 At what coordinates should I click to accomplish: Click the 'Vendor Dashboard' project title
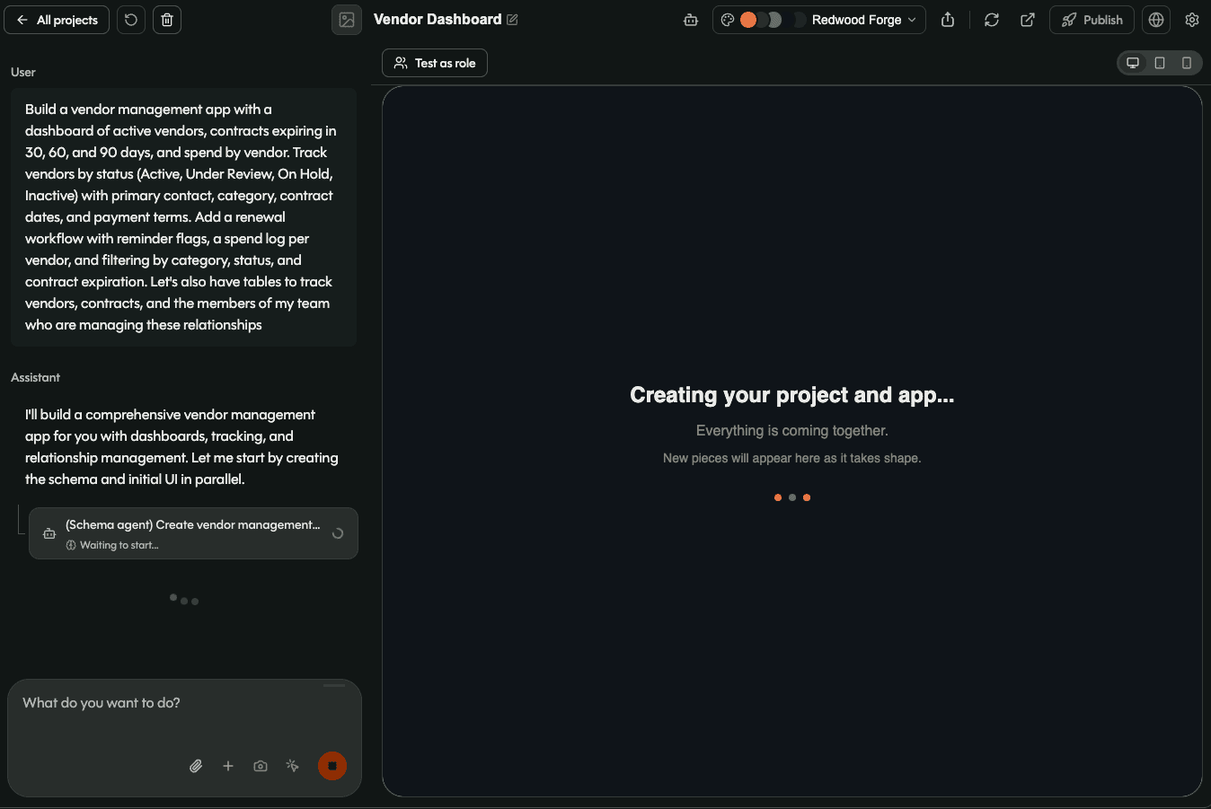(438, 20)
